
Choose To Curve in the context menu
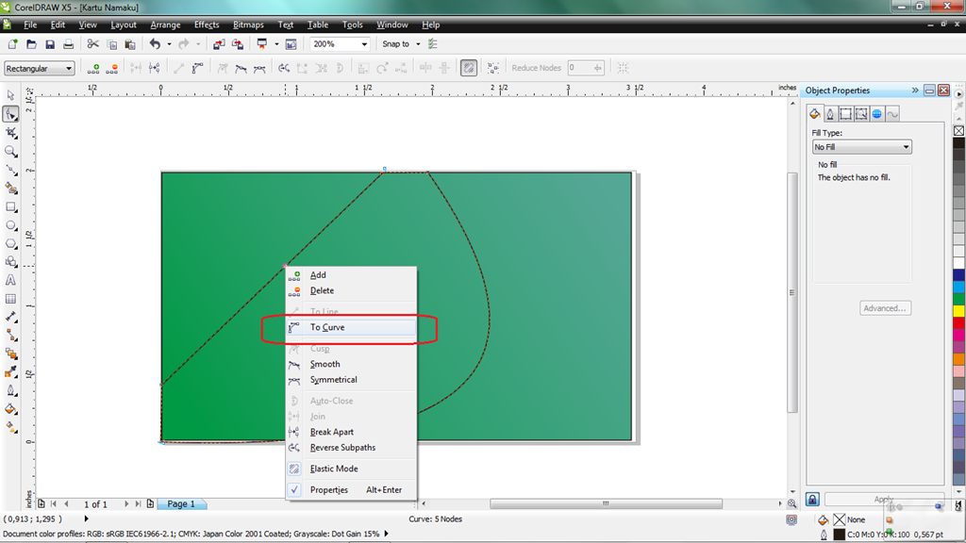pyautogui.click(x=351, y=327)
